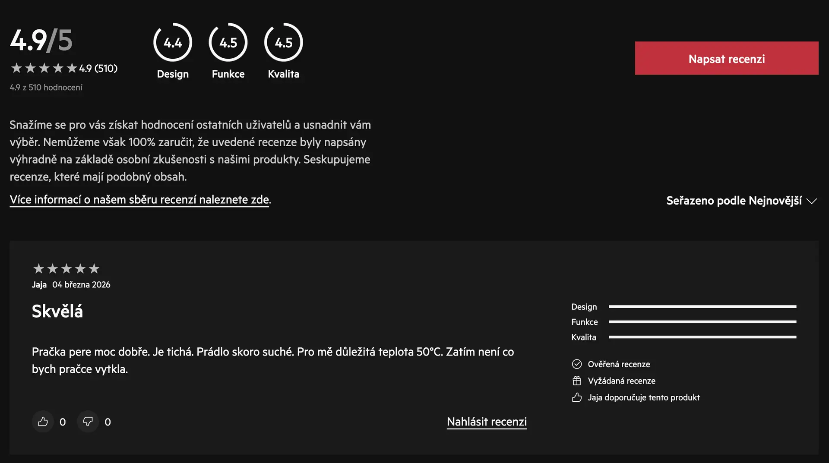Click the Design rating bar in review
This screenshot has width=829, height=463.
point(702,307)
